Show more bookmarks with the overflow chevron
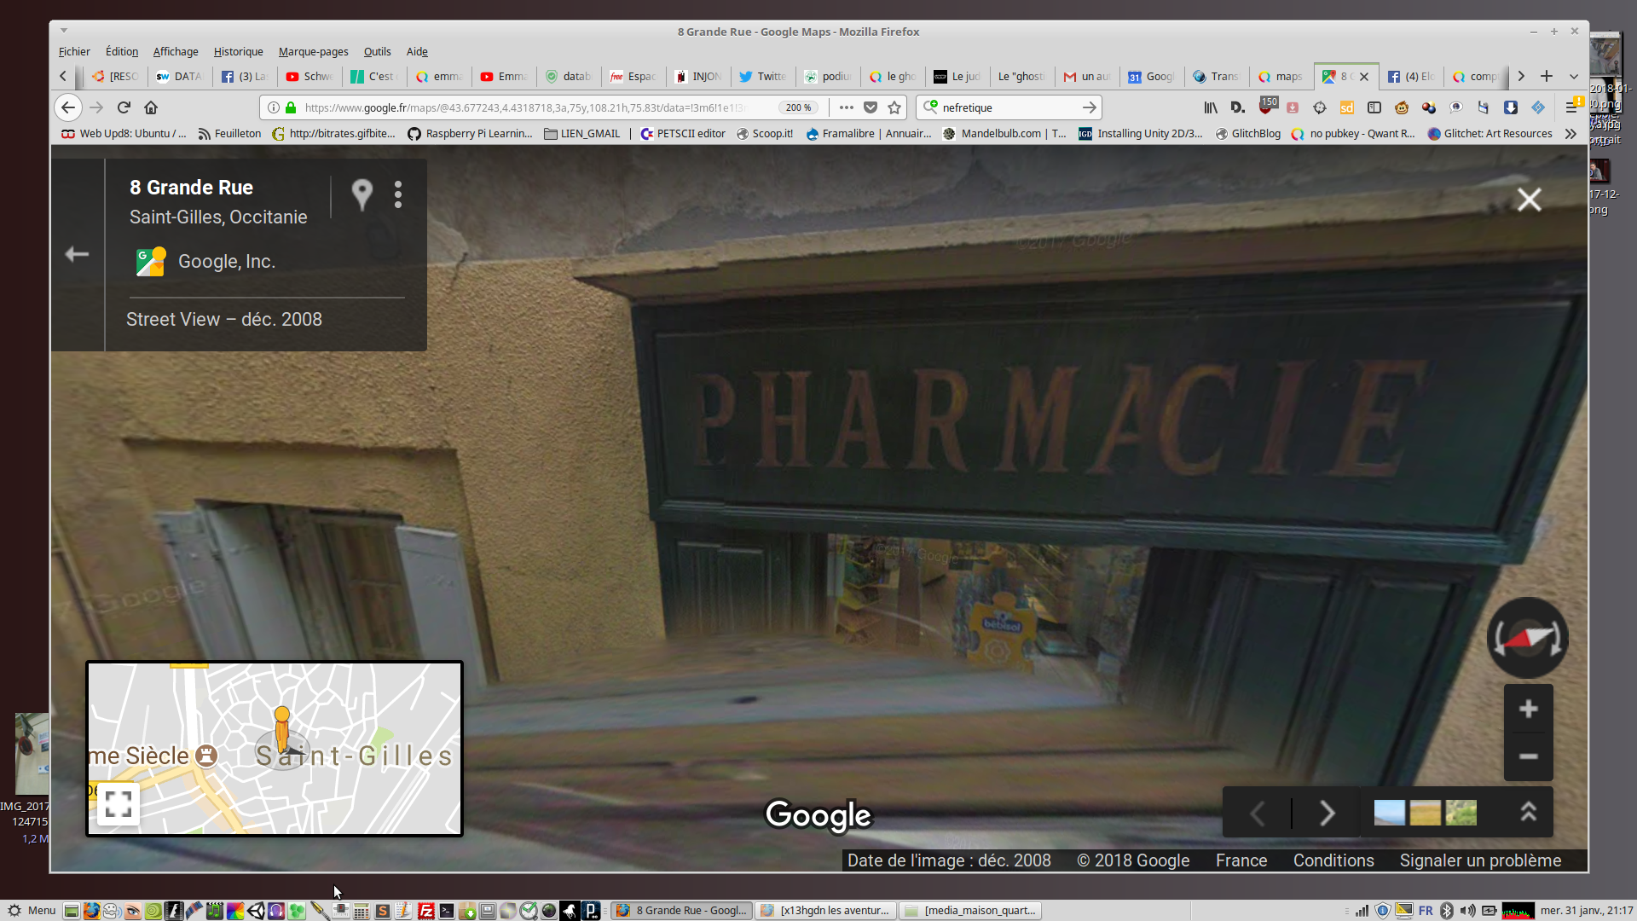This screenshot has height=921, width=1637. (1570, 134)
